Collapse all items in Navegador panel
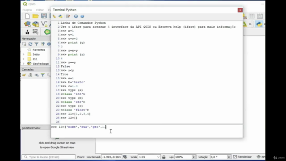 click(43, 44)
